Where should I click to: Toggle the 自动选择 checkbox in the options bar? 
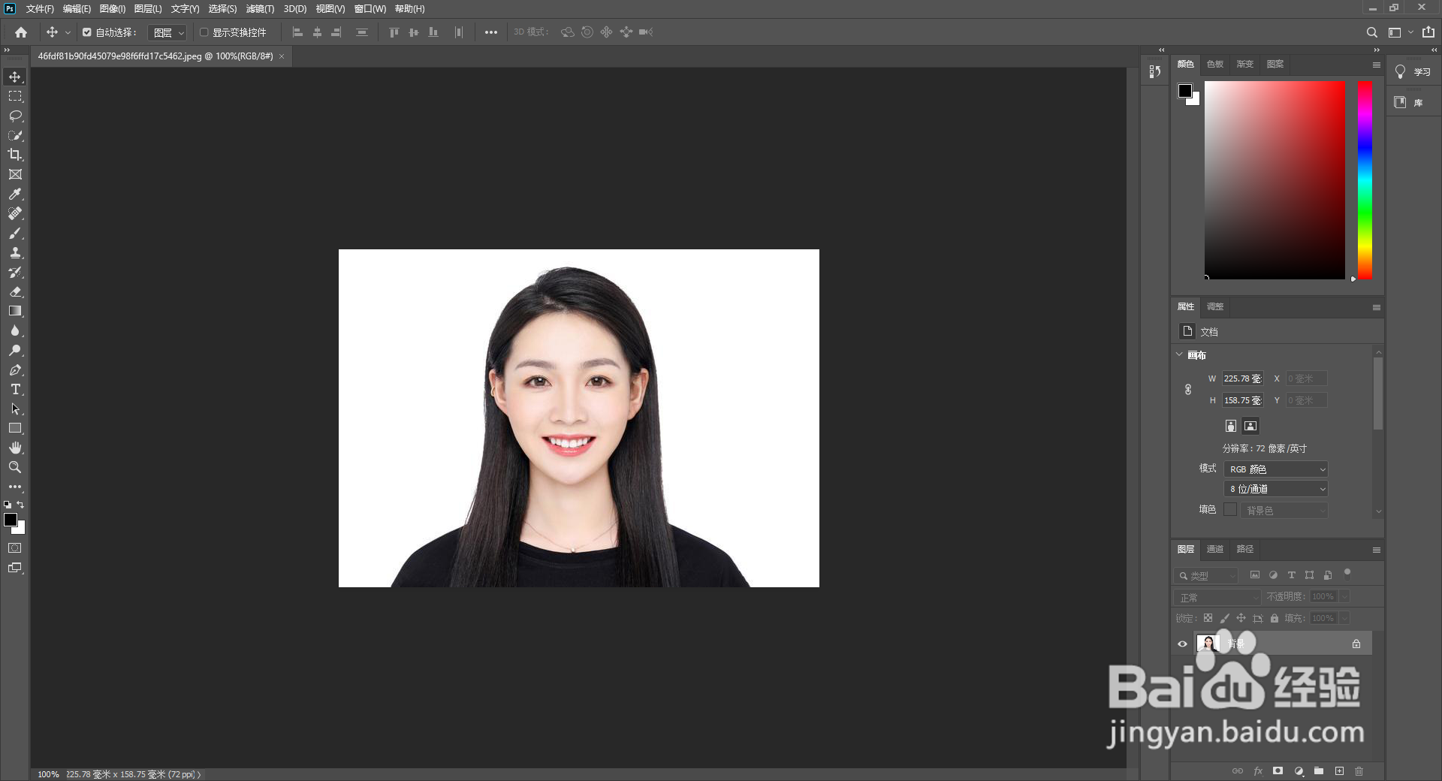tap(86, 32)
